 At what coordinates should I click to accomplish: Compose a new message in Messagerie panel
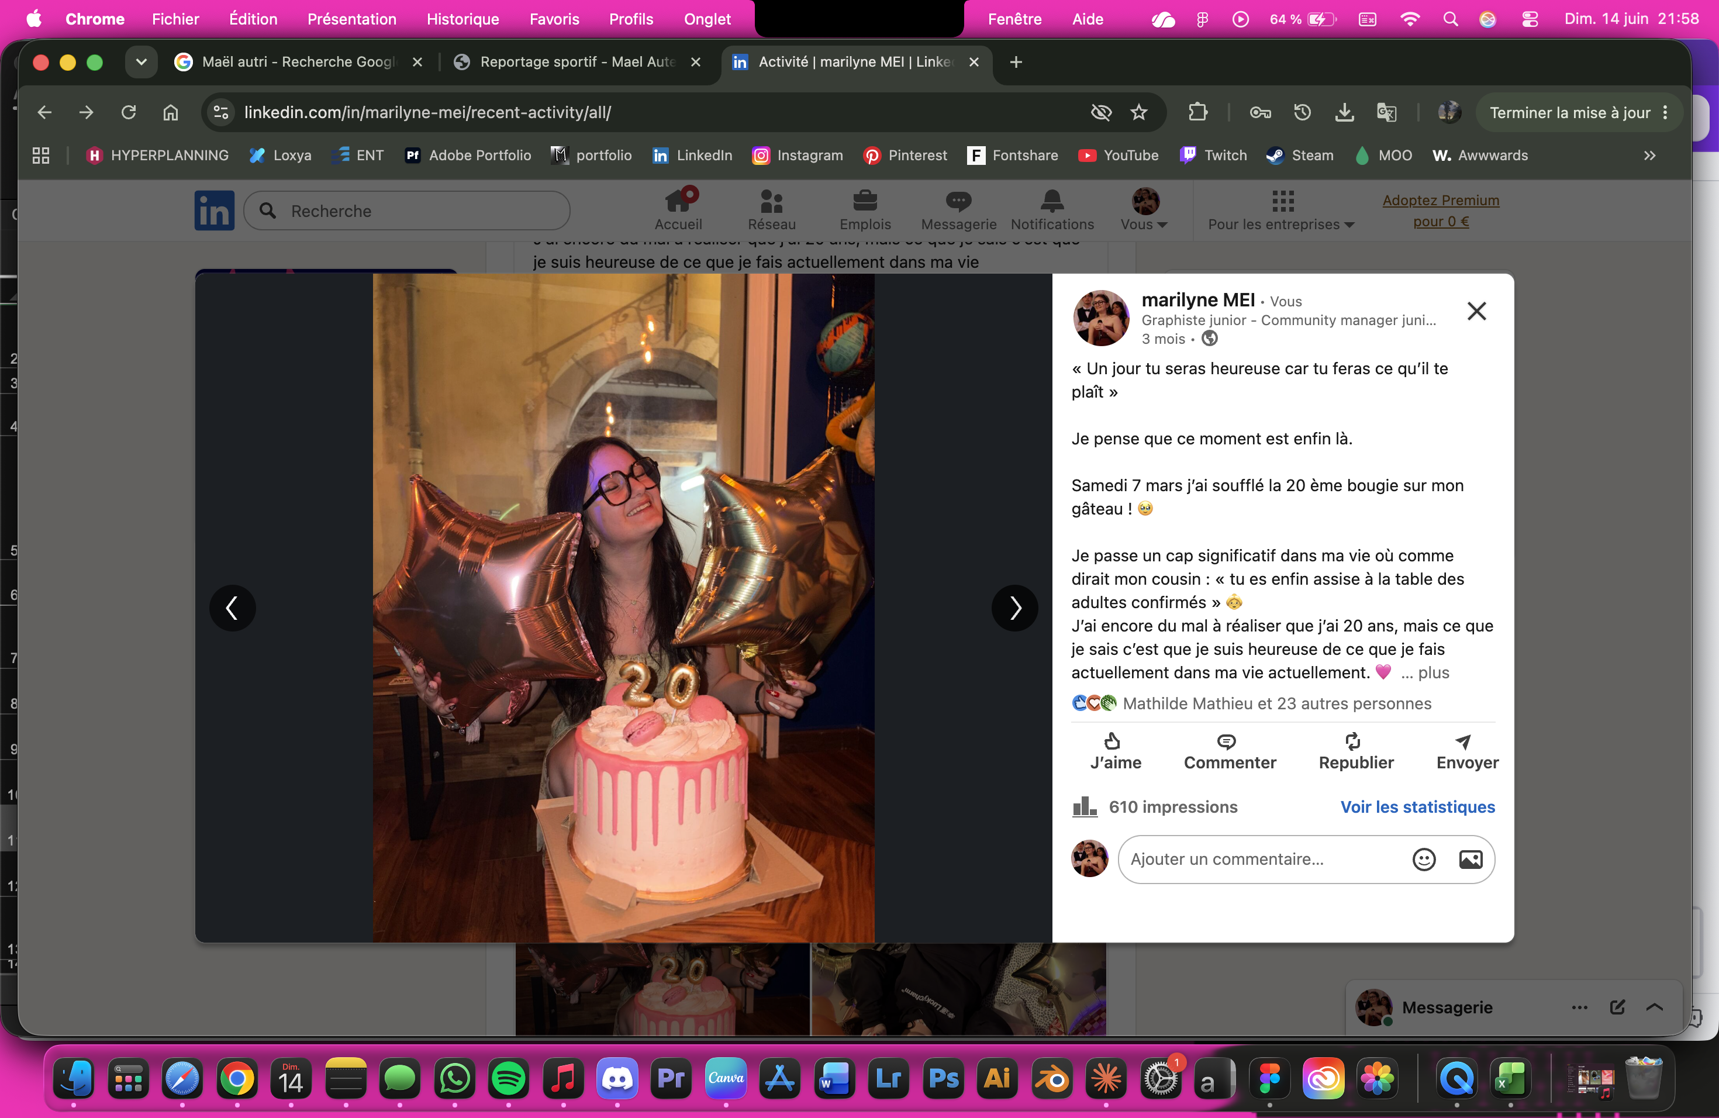click(x=1617, y=1007)
